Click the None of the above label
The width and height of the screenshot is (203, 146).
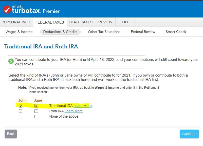click(x=64, y=117)
